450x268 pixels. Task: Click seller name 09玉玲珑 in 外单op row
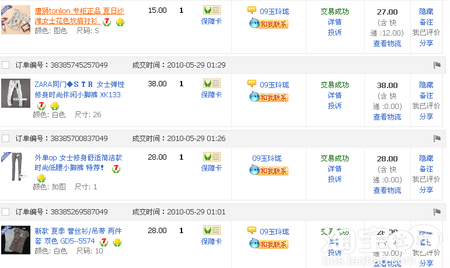coord(267,158)
